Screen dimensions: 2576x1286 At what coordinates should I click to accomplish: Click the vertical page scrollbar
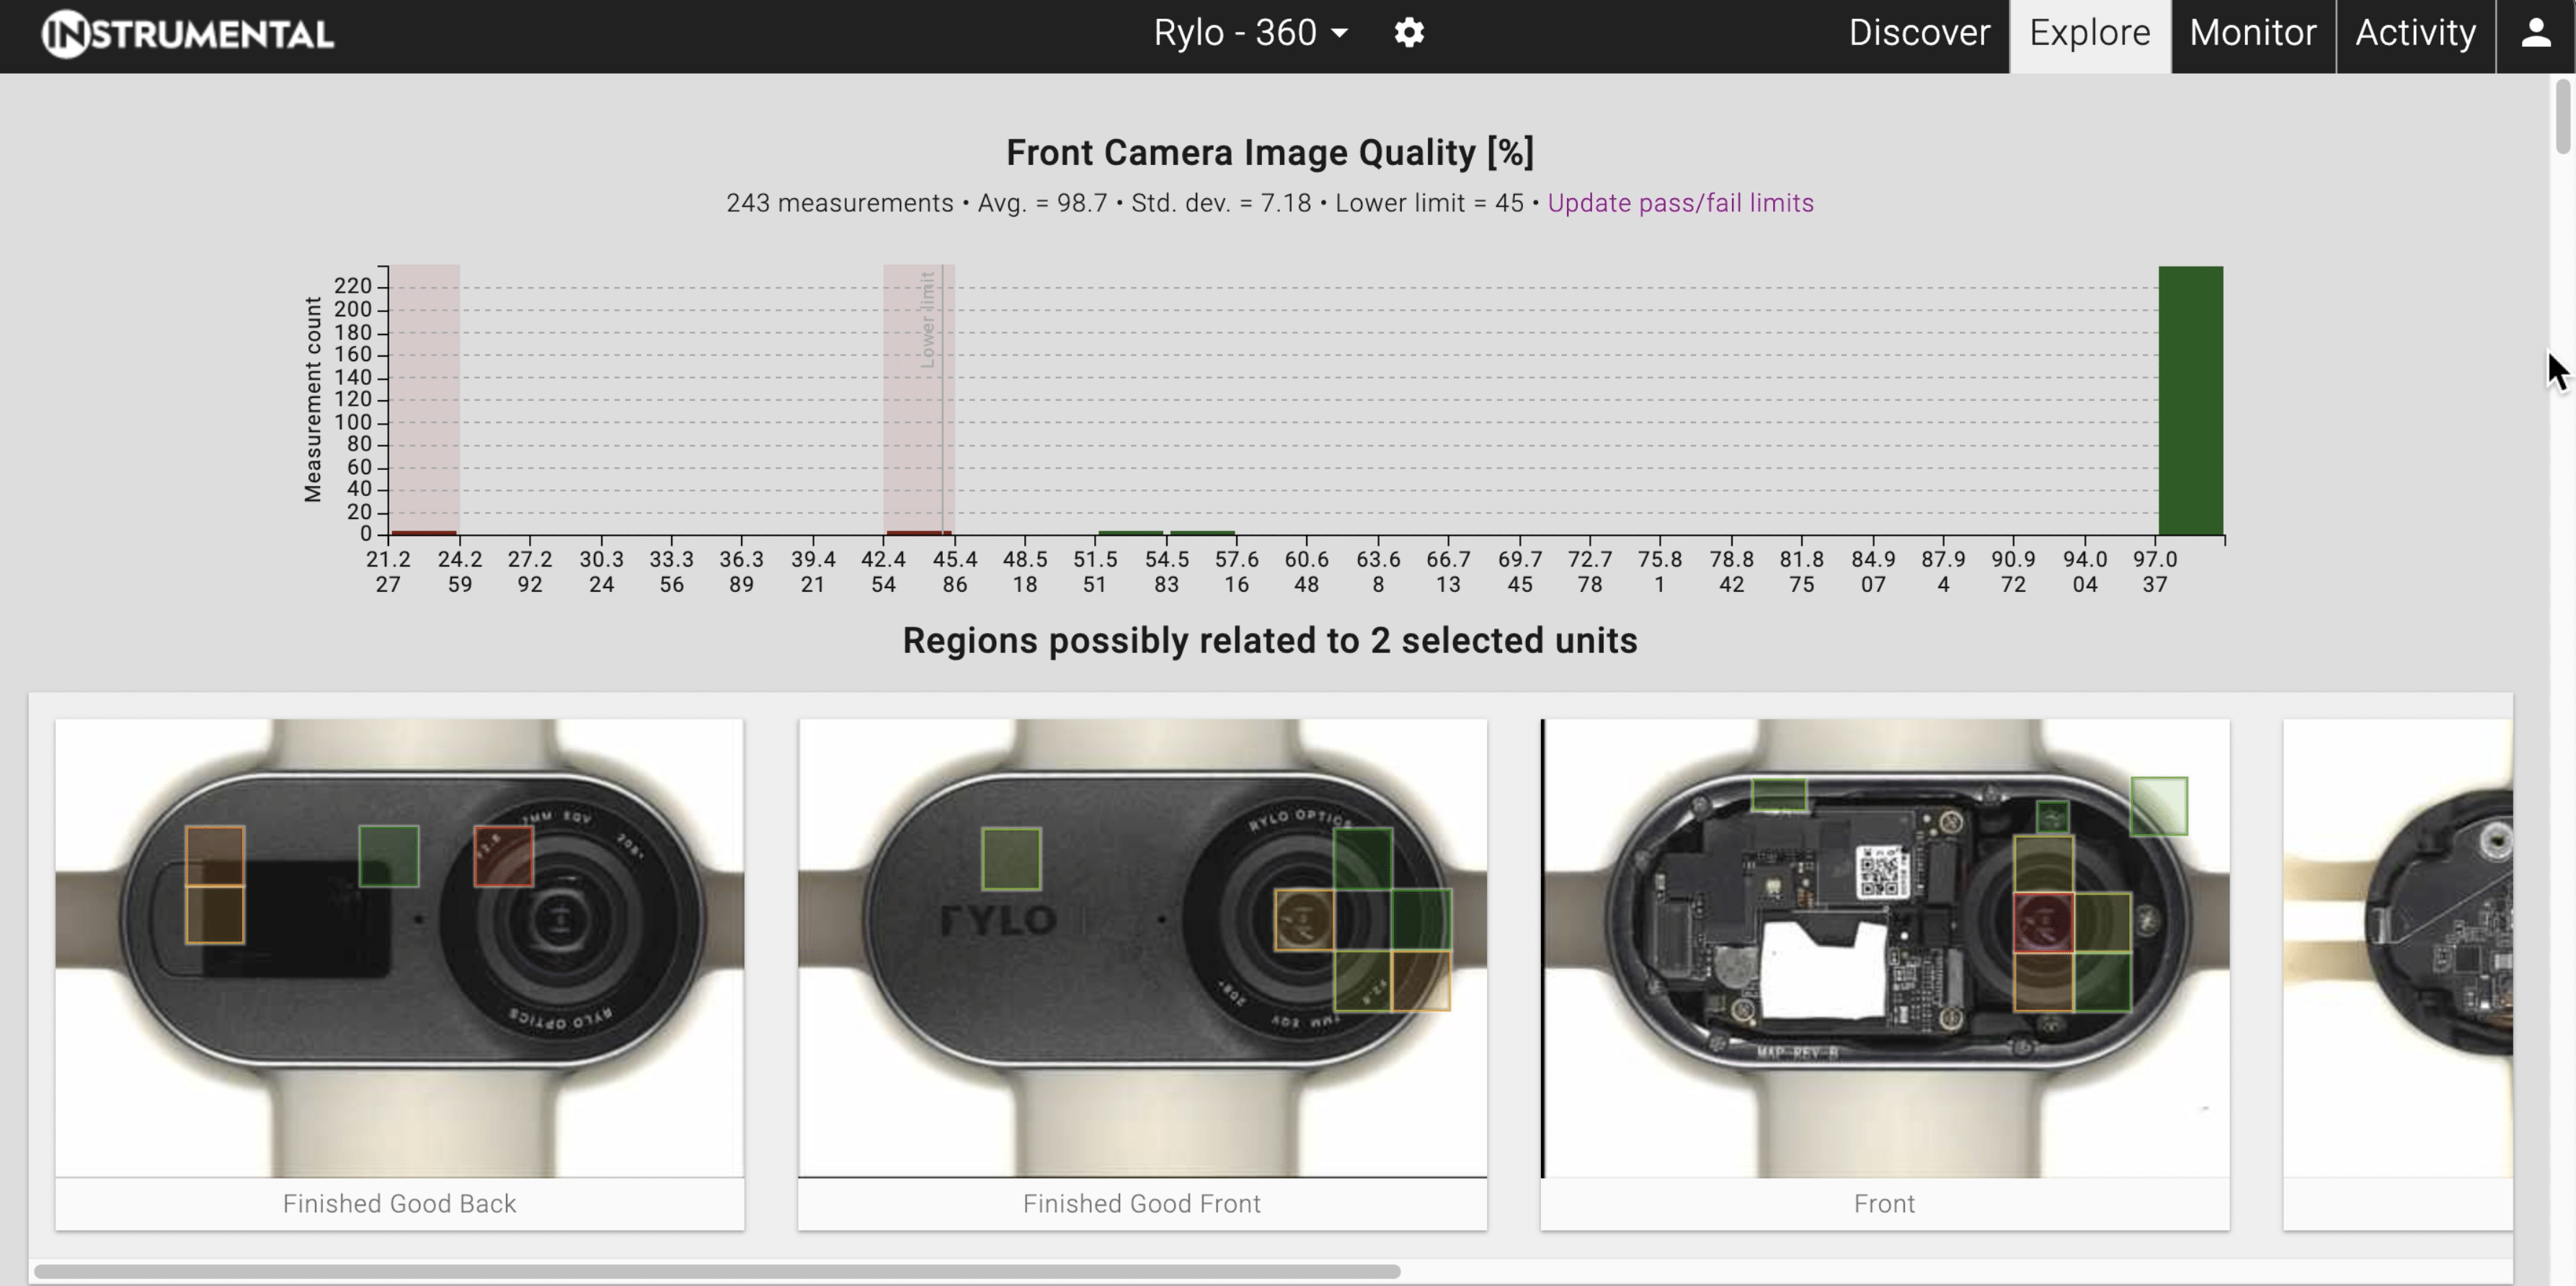2562,117
